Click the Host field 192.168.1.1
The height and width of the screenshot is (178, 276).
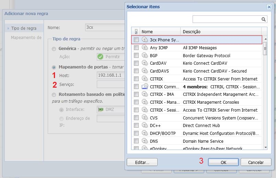pyautogui.click(x=111, y=75)
